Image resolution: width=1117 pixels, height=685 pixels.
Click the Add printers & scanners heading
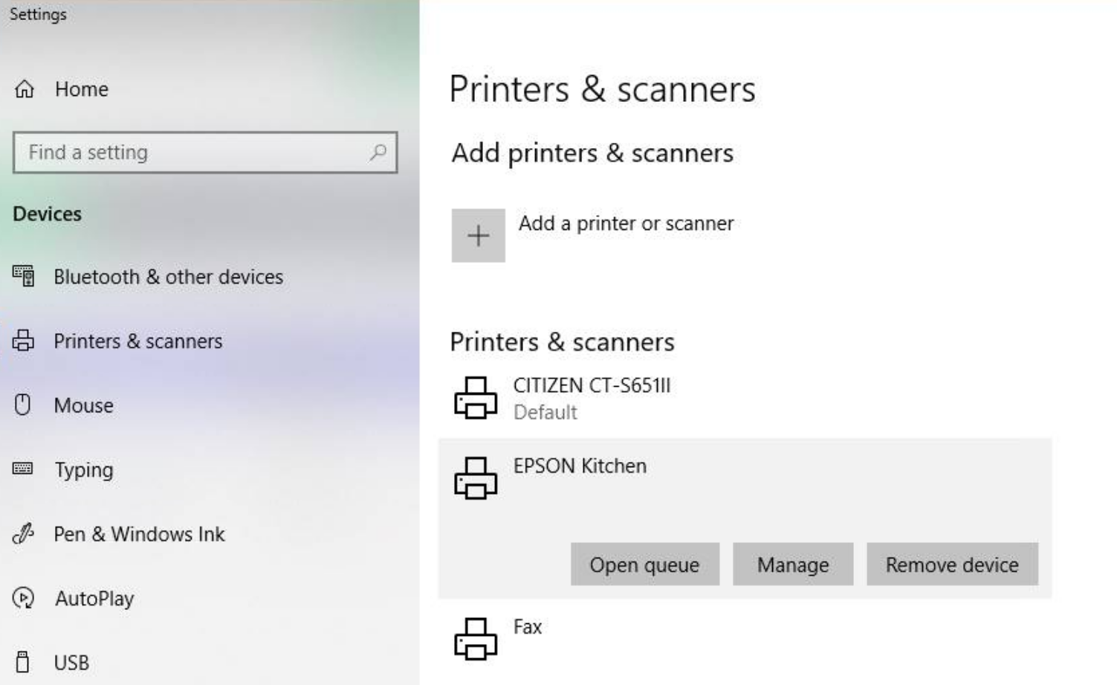pos(592,153)
